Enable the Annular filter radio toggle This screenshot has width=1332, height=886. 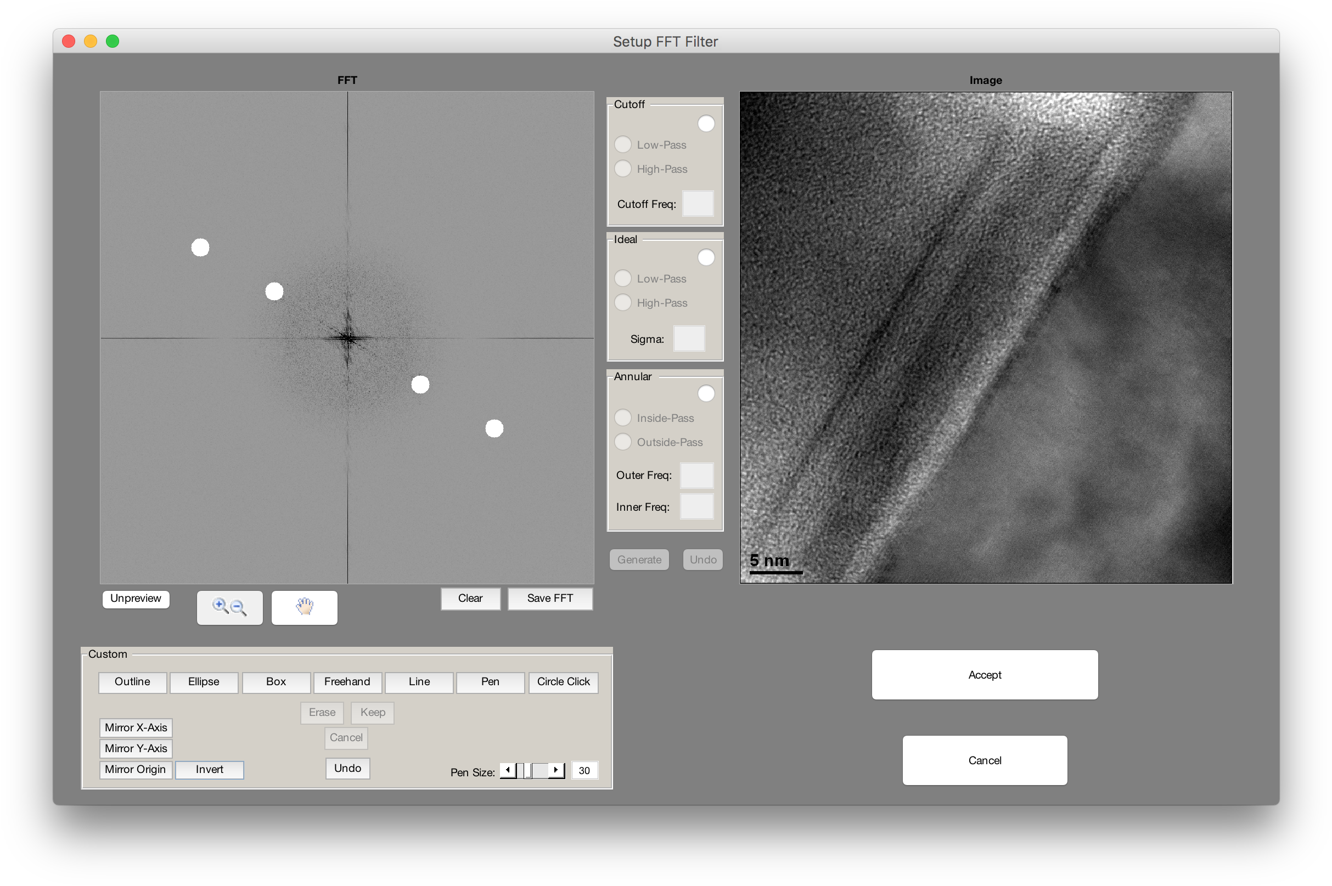(706, 393)
